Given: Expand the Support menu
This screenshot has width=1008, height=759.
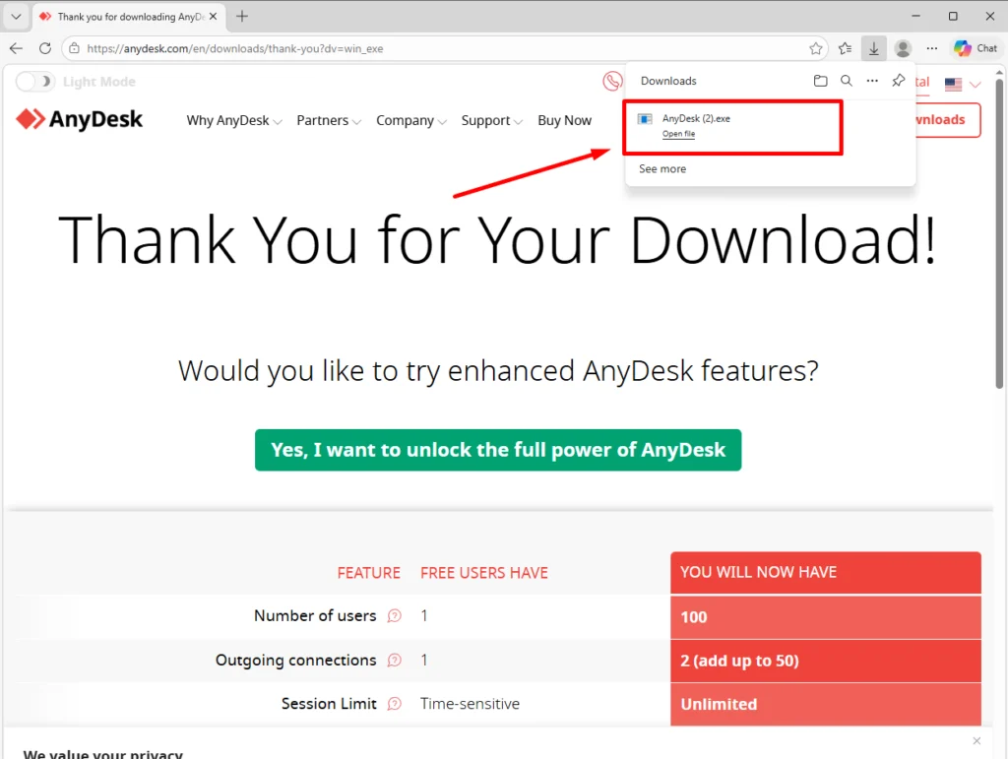Looking at the screenshot, I should tap(492, 120).
